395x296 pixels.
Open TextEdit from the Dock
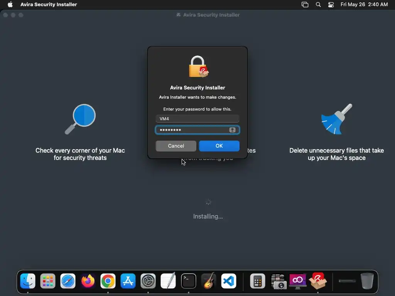click(168, 281)
